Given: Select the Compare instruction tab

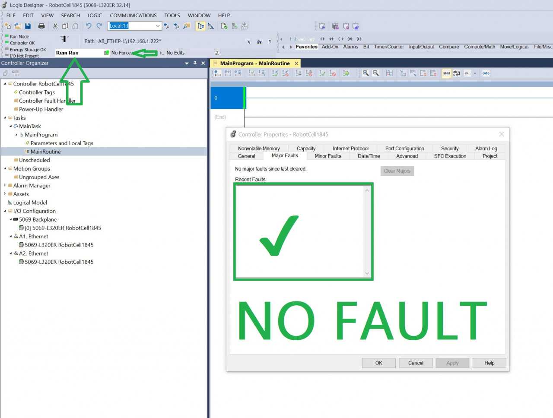Looking at the screenshot, I should [449, 47].
